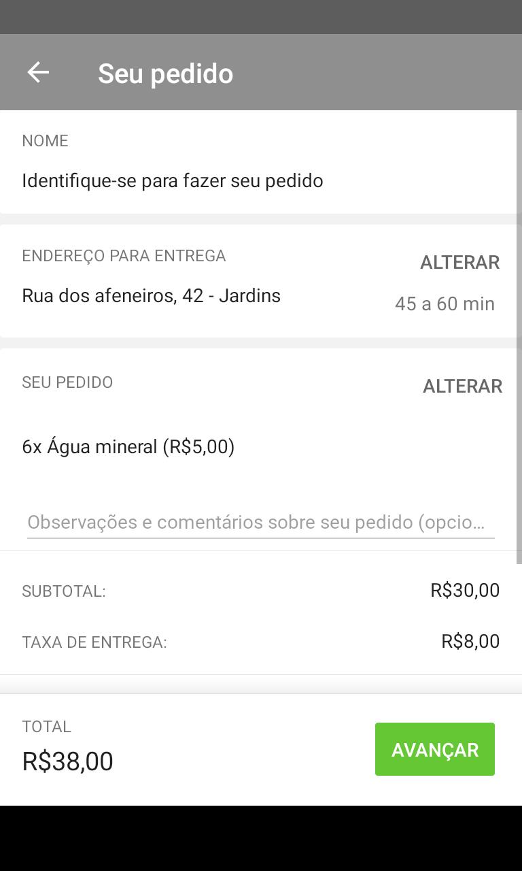Click the 'SEU PEDIDO' section label
This screenshot has width=522, height=871.
coord(67,382)
